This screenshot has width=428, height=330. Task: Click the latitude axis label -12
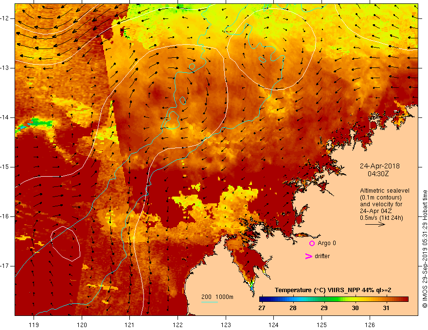click(x=5, y=18)
